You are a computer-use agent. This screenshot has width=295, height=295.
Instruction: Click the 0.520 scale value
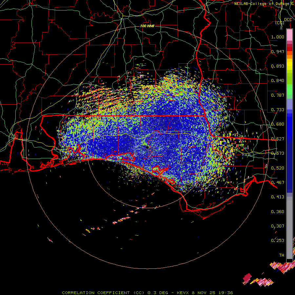[x=278, y=168]
